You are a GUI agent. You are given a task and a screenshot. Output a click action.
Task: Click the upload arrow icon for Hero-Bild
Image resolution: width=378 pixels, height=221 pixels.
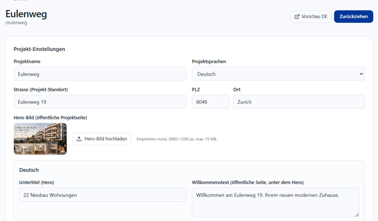(x=79, y=139)
